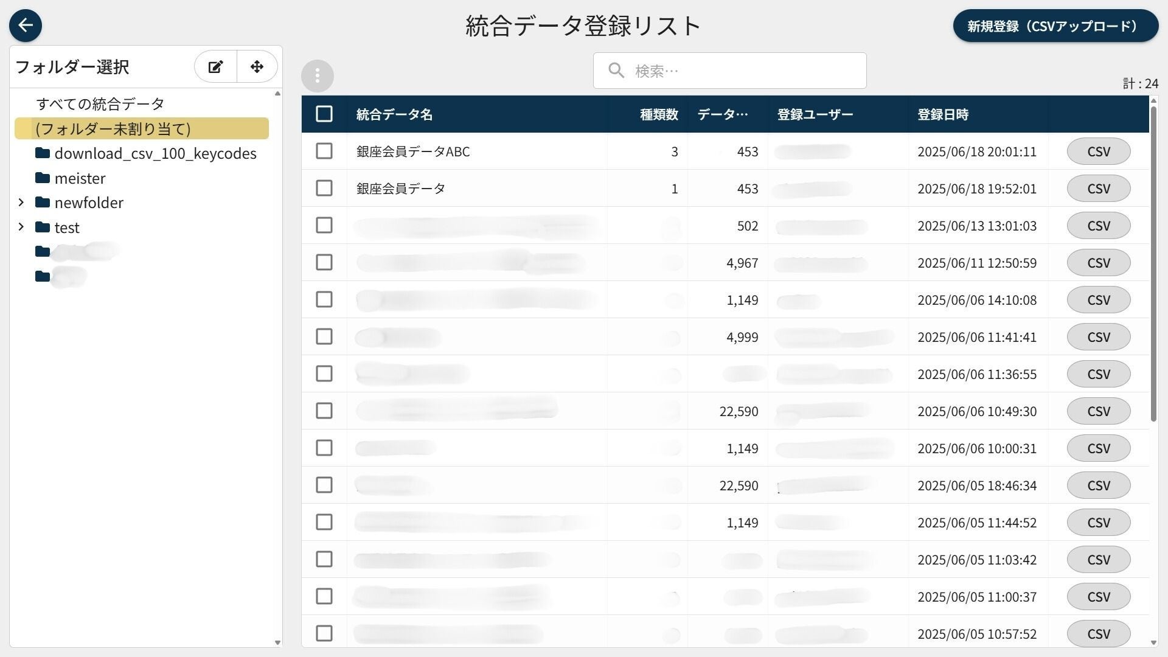The image size is (1168, 657).
Task: Click the meister folder icon
Action: click(43, 178)
